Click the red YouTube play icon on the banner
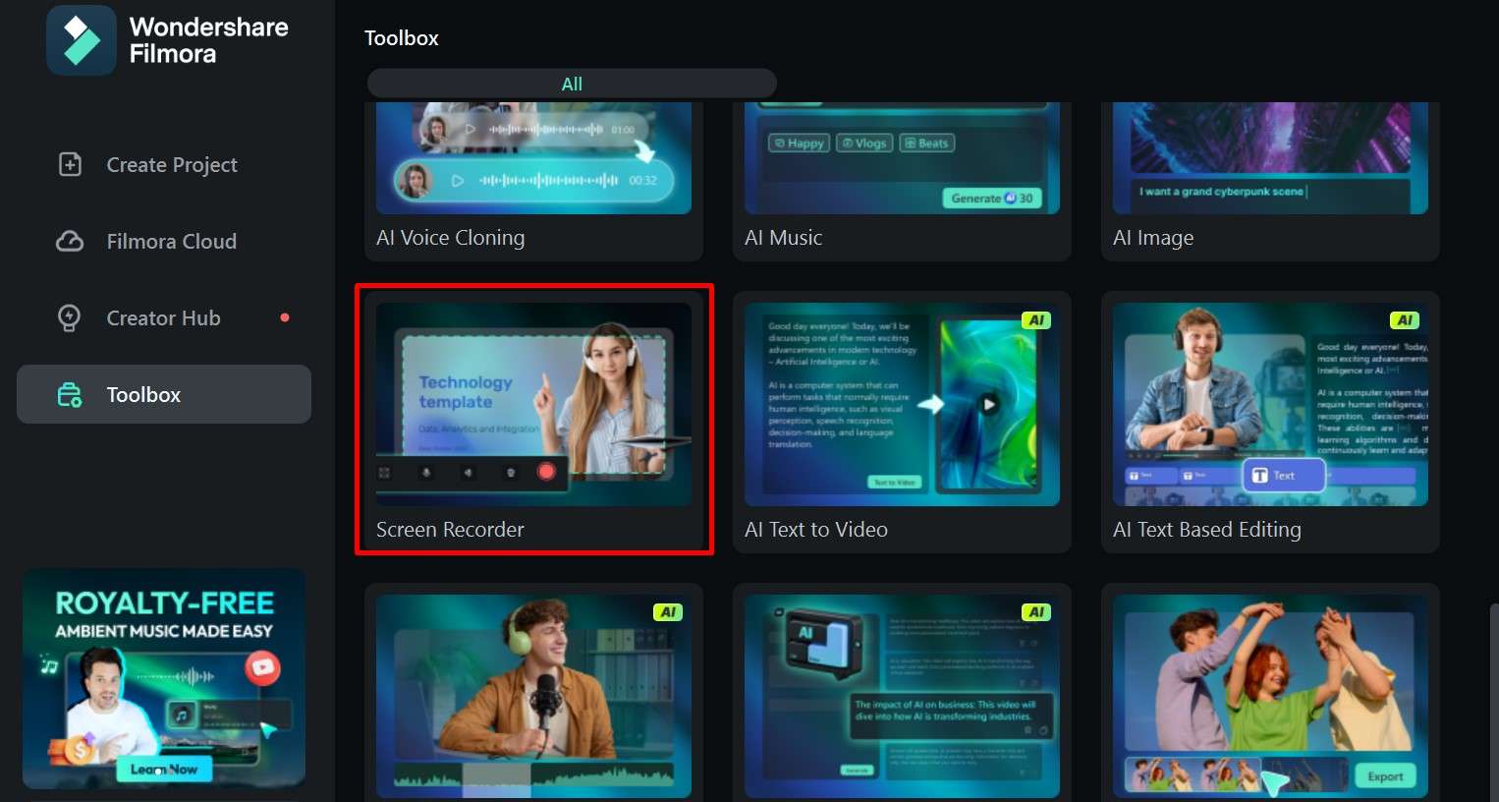 pyautogui.click(x=262, y=668)
